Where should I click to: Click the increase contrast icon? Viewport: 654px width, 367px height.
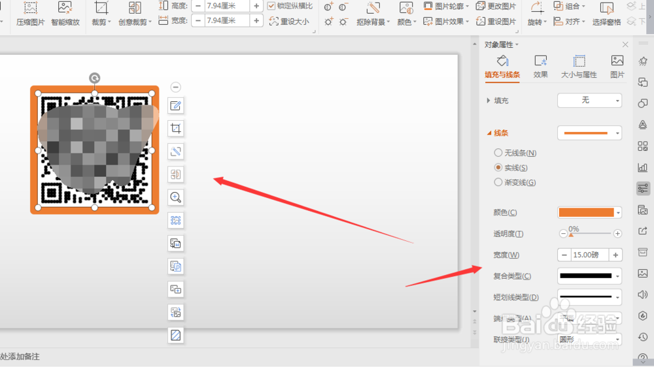329,7
